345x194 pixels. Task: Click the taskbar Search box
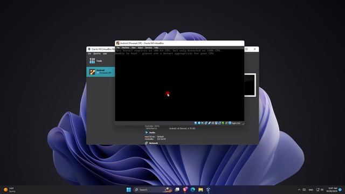(x=153, y=190)
